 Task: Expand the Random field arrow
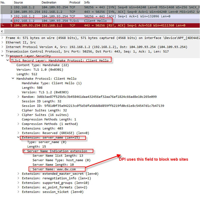(18, 97)
